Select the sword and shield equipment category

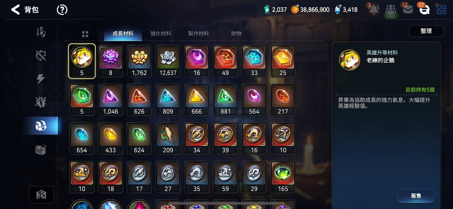(x=41, y=32)
